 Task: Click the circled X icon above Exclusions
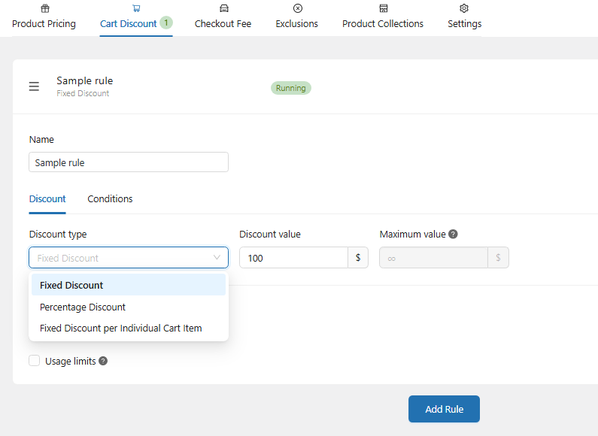pos(298,8)
